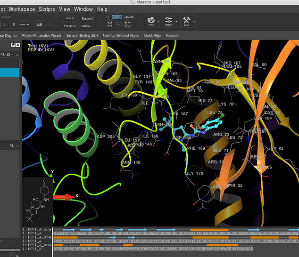Open the Expand selection dropdown

click(87, 18)
